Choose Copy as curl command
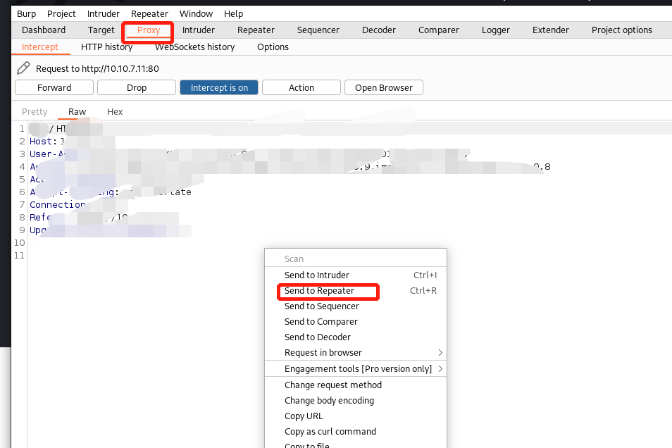Screen dimensions: 672x448 click(x=330, y=432)
